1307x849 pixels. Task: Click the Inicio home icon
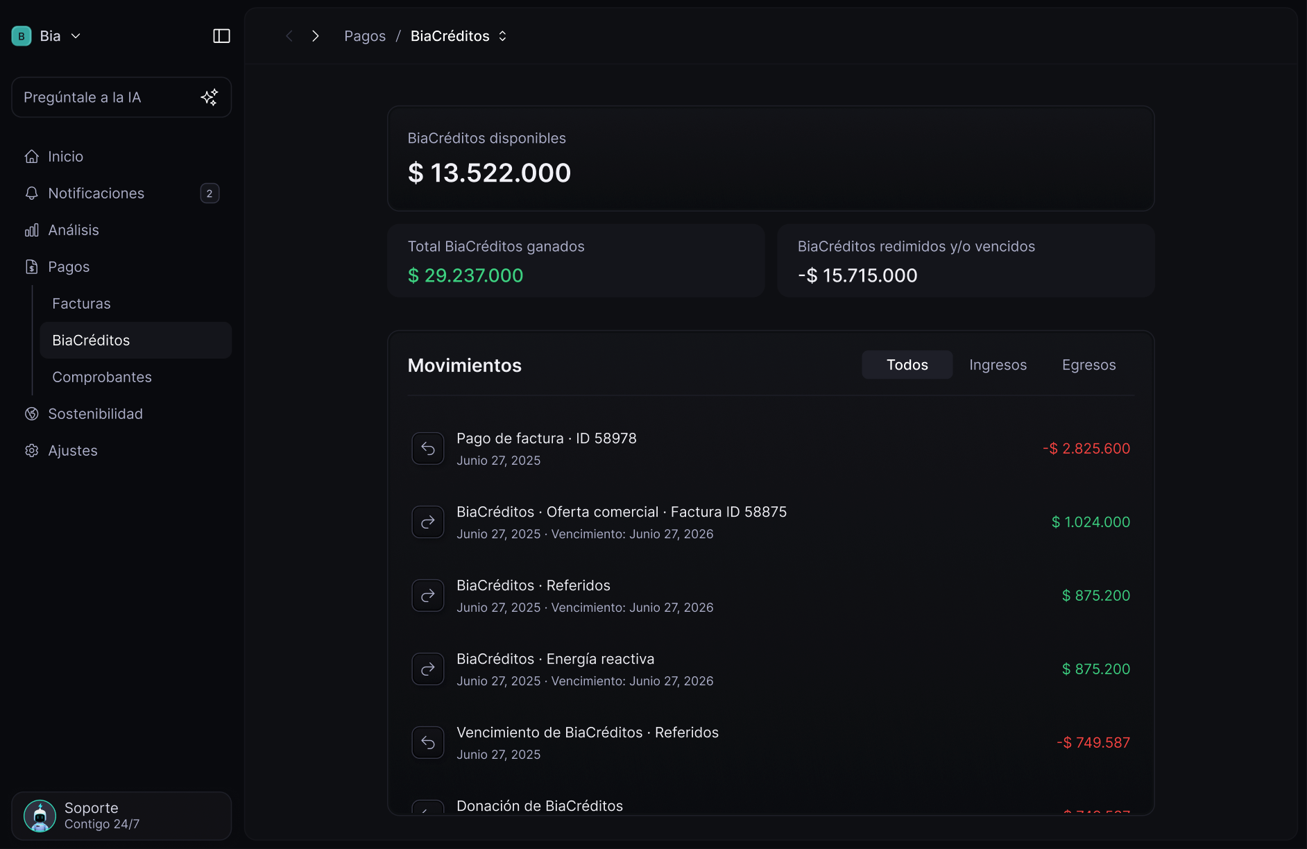point(31,157)
